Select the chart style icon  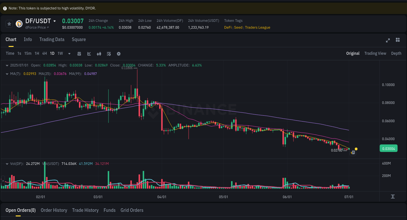(x=89, y=53)
